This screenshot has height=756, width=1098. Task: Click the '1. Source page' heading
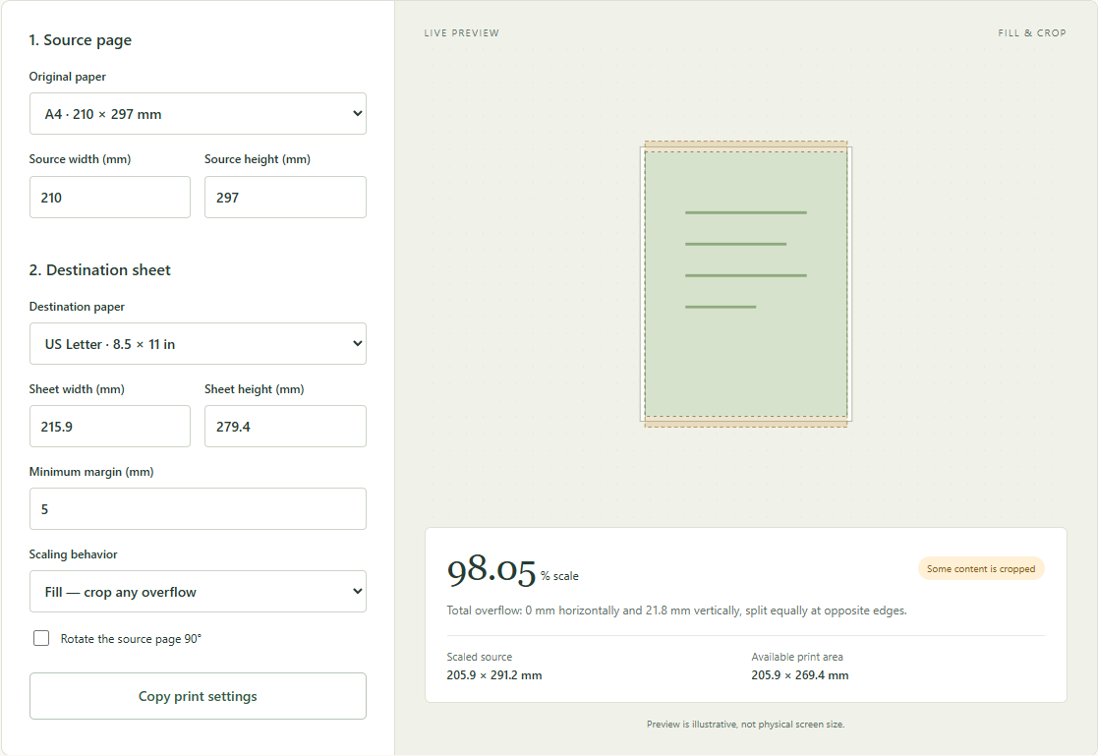(x=80, y=40)
